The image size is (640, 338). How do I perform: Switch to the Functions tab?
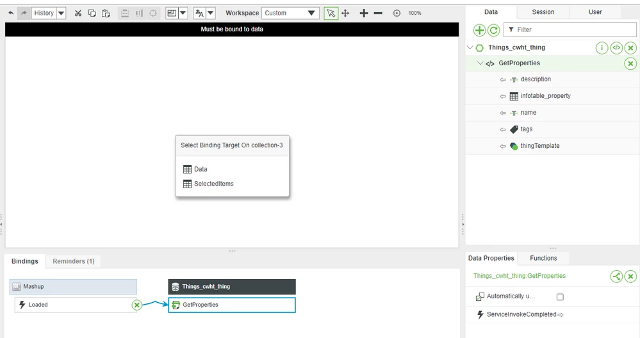(x=543, y=258)
